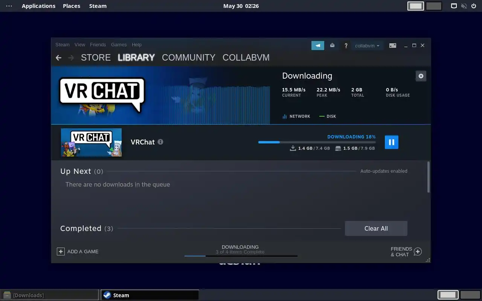This screenshot has width=482, height=301.
Task: Click the Completed heading
Action: pos(81,228)
